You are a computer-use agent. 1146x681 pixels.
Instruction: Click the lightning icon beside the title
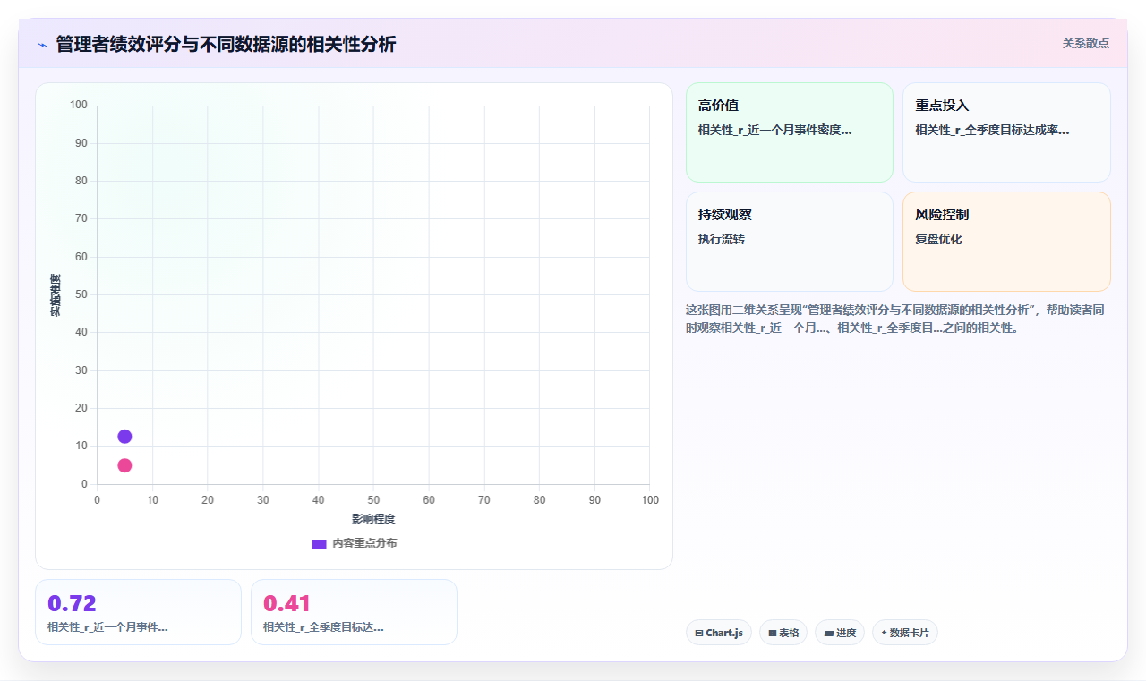pos(42,45)
